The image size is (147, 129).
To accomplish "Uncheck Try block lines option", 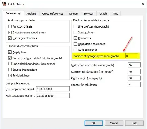I will 10,75.
